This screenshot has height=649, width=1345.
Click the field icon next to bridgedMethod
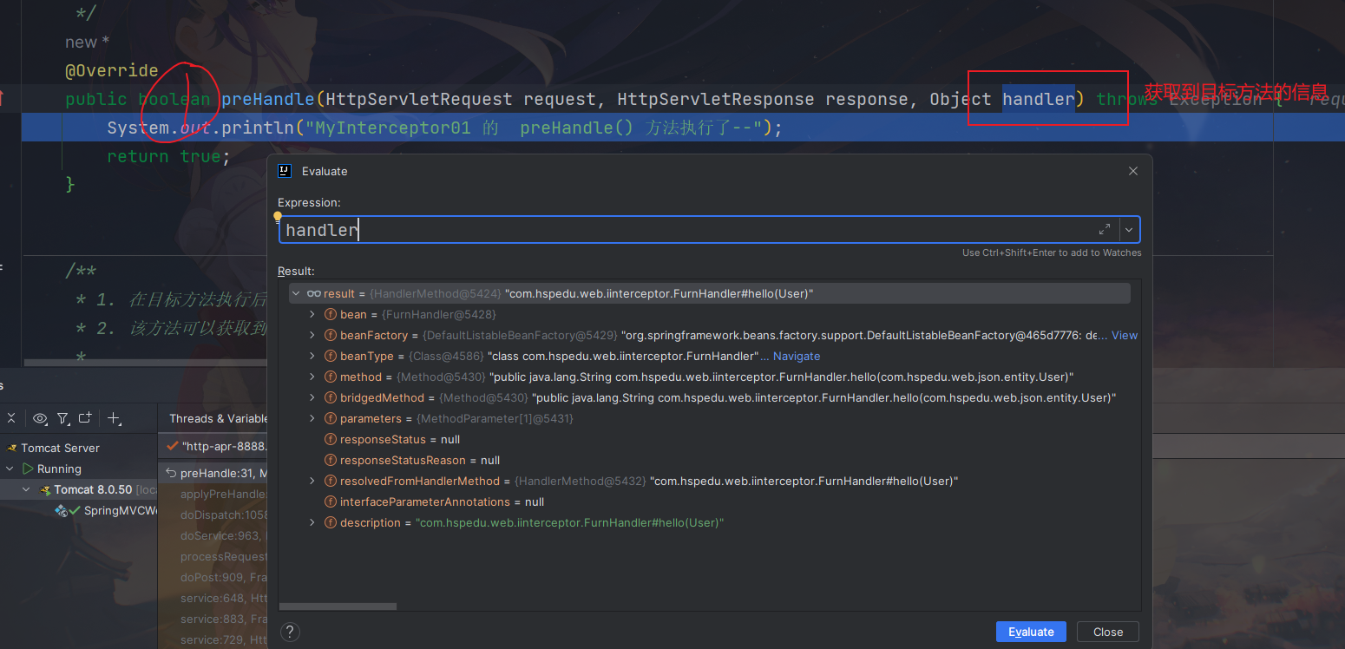click(x=331, y=397)
